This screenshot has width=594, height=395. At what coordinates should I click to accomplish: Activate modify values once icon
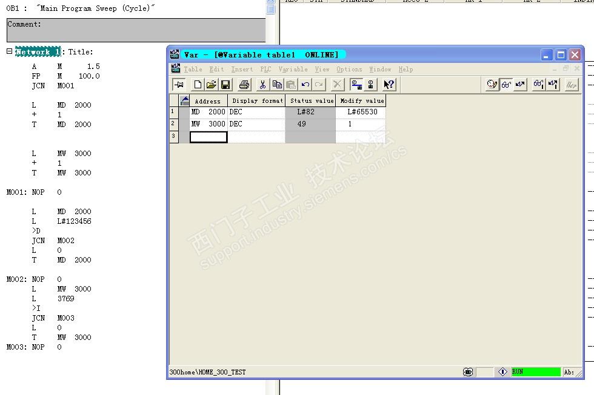(x=553, y=84)
